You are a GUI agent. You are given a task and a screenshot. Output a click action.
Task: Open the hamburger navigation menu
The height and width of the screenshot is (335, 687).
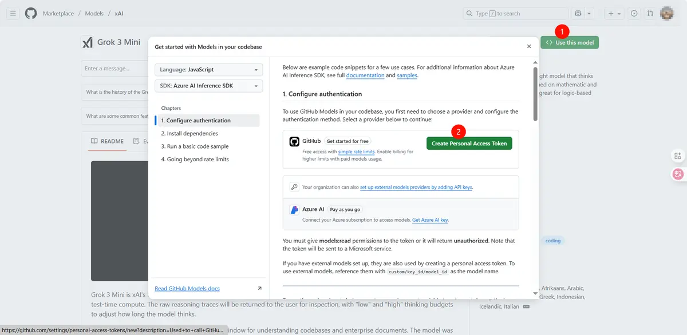13,13
